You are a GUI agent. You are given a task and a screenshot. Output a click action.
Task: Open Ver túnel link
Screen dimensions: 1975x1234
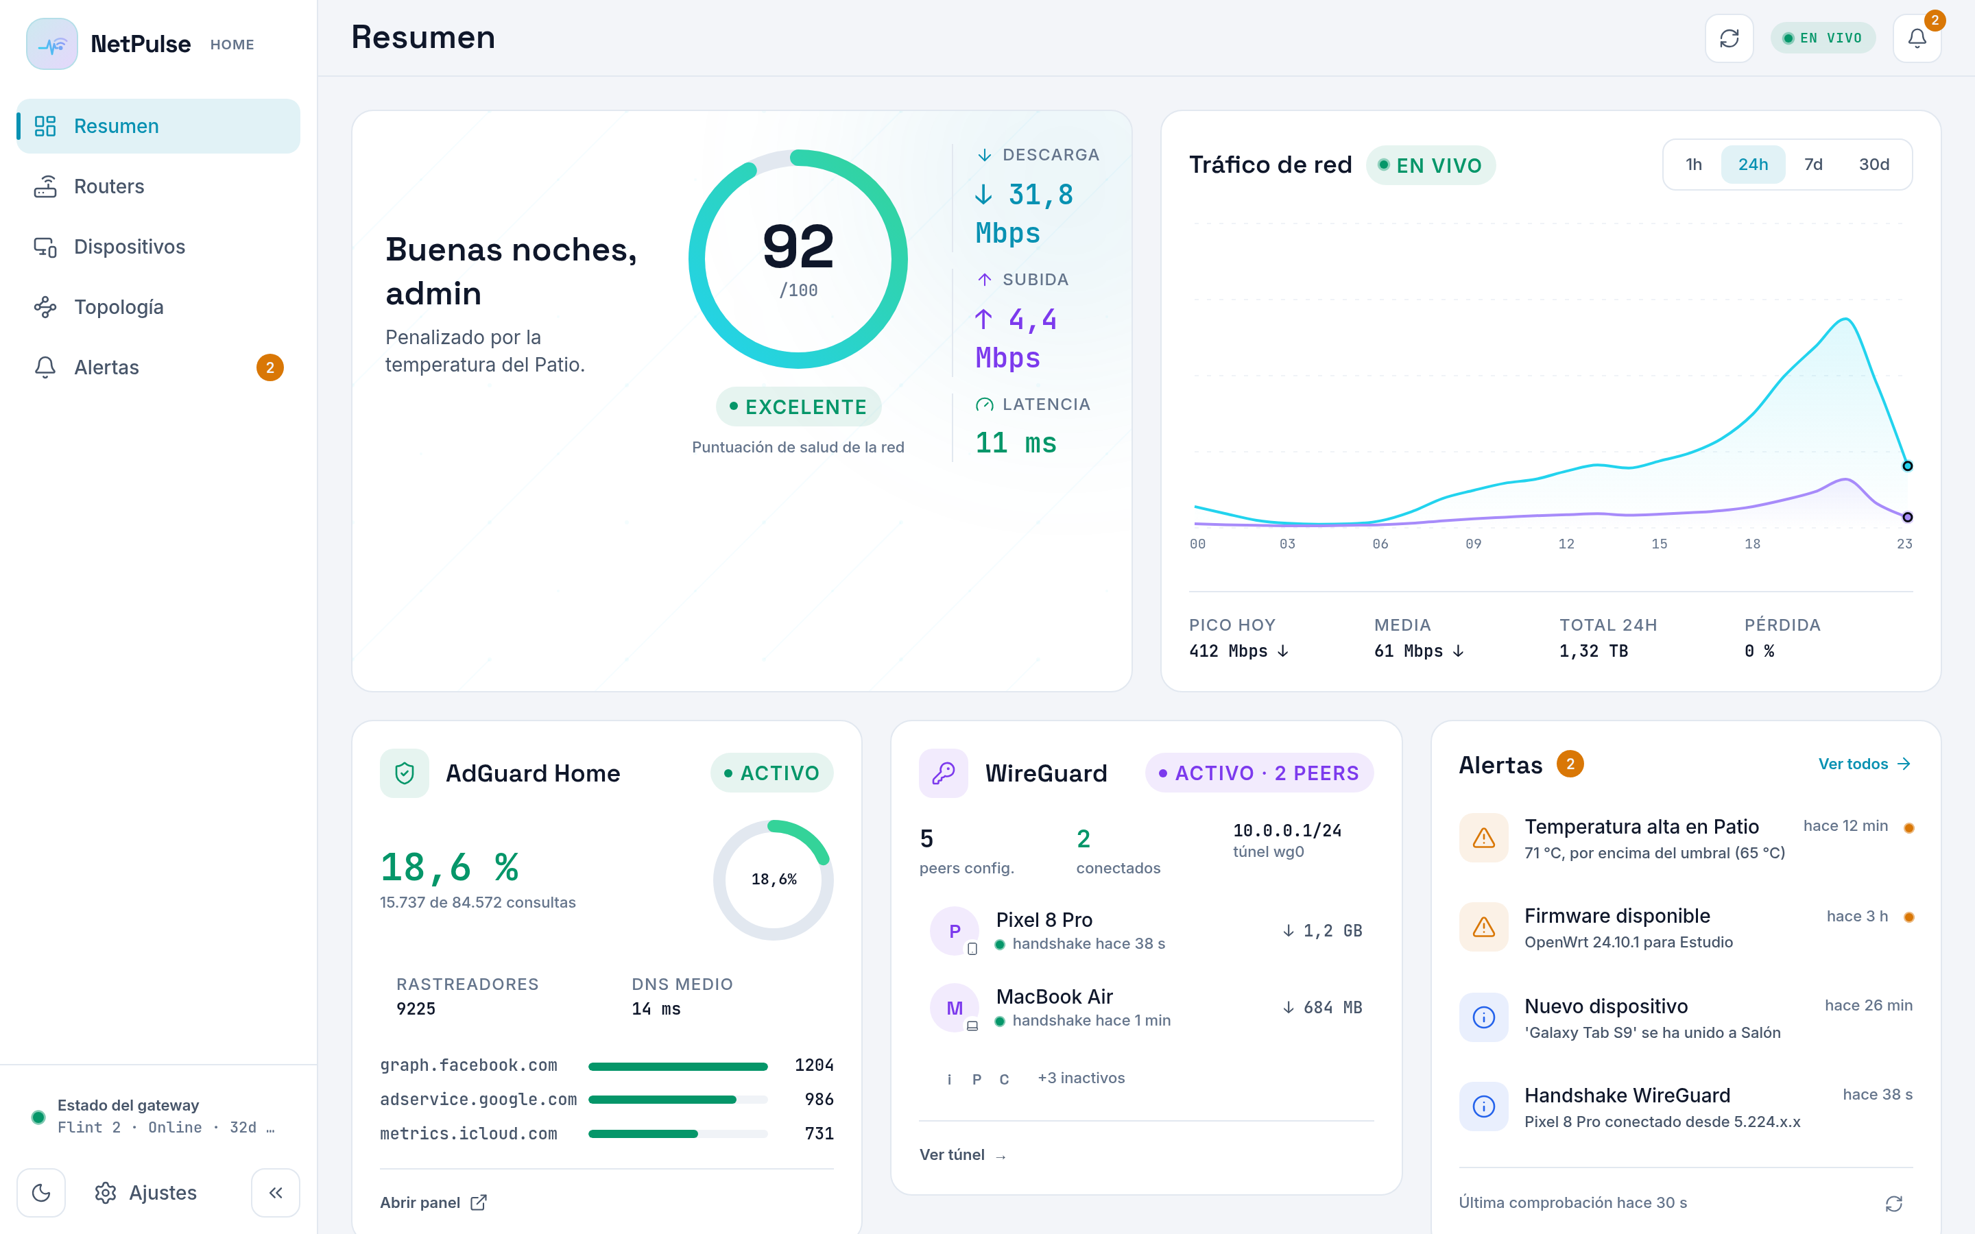tap(963, 1155)
